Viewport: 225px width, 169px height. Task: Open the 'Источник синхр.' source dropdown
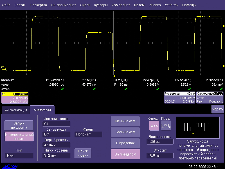point(57,124)
